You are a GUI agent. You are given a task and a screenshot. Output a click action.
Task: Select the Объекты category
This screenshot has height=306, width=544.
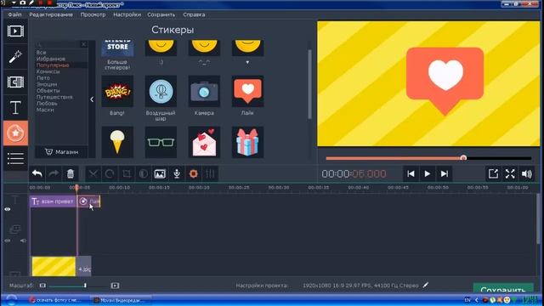[48, 91]
